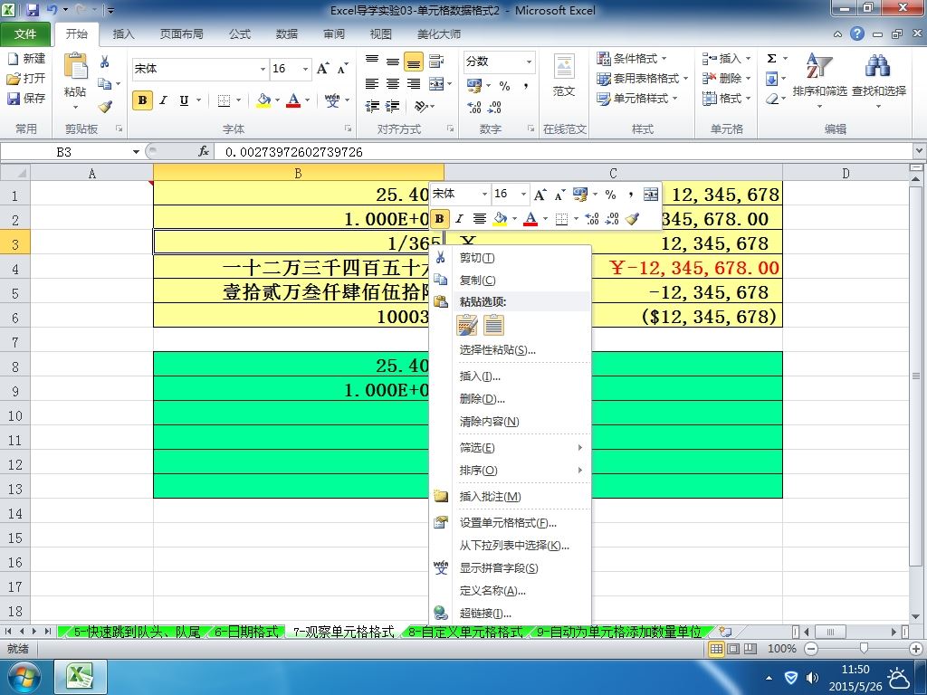Click the Paste icon in the clipboard group
927x695 pixels.
coord(75,66)
